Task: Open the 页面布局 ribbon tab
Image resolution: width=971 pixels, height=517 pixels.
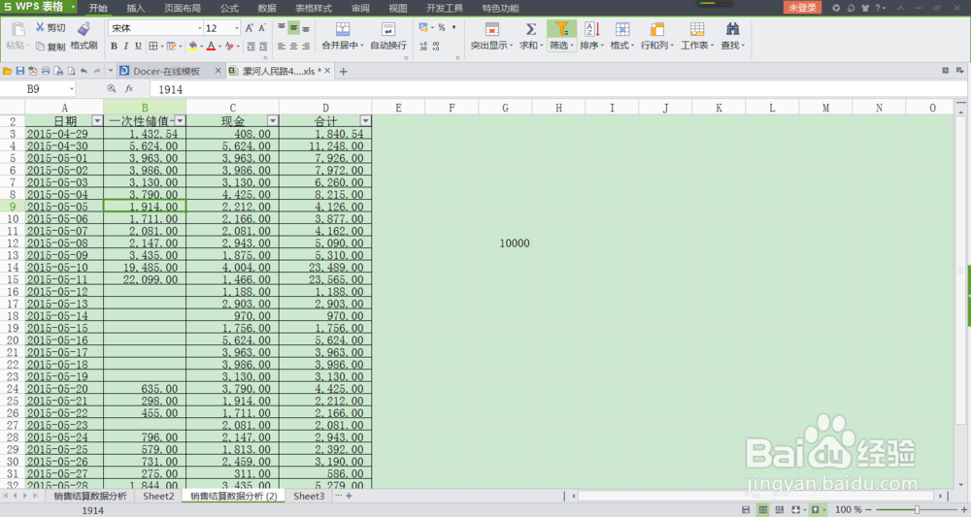Action: click(183, 8)
